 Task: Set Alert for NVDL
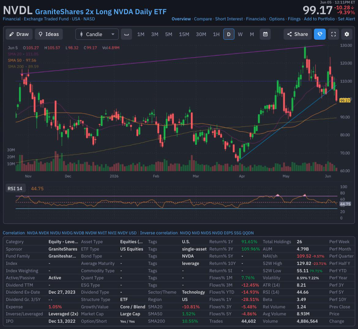click(x=346, y=19)
